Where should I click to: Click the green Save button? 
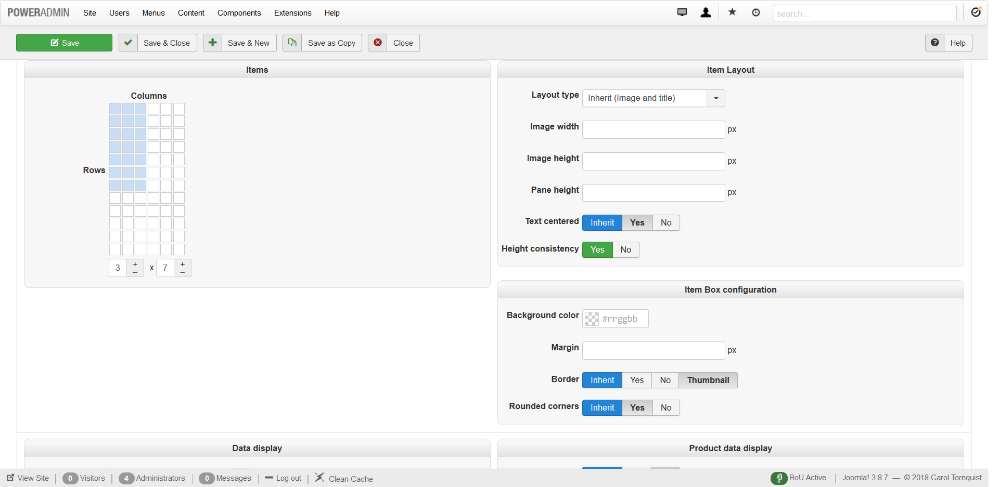[x=64, y=43]
